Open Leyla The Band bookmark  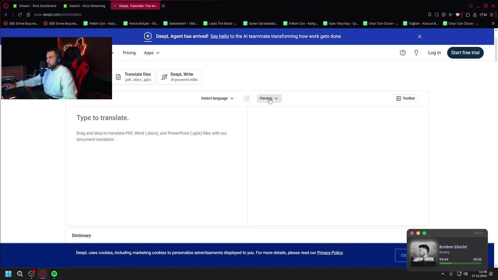[220, 24]
